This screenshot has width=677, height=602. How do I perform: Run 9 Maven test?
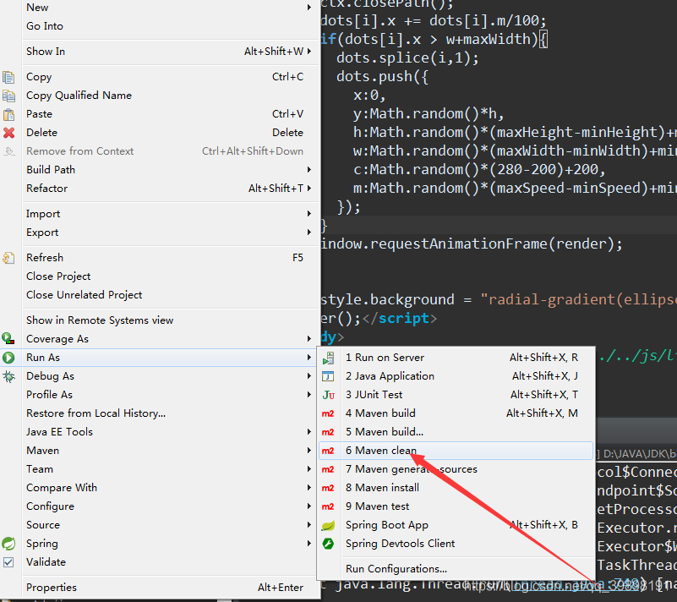[456, 506]
